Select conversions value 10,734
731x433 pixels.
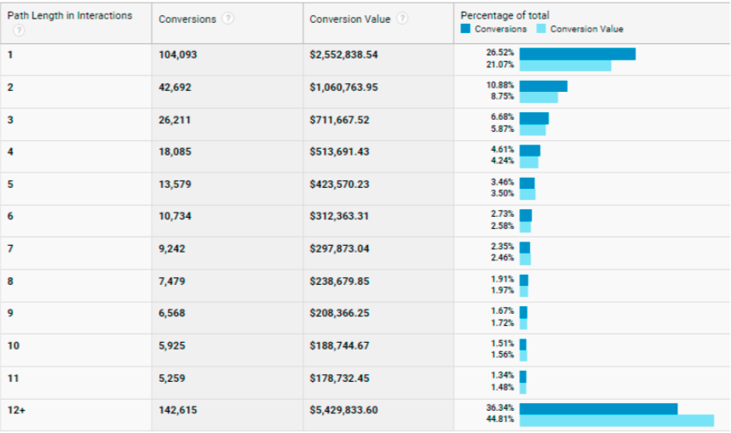coord(175,215)
